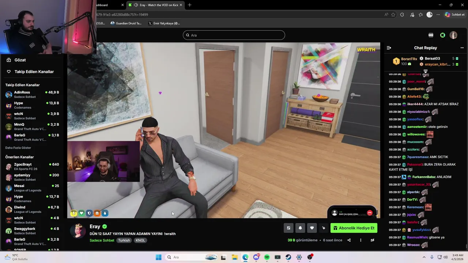
Task: Open a new browser tab with plus
Action: [189, 5]
